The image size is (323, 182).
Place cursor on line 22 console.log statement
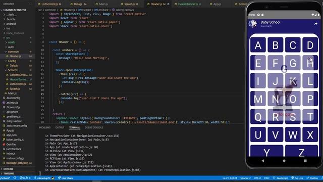93,98
